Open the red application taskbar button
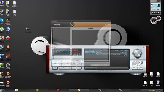 pos(58,90)
